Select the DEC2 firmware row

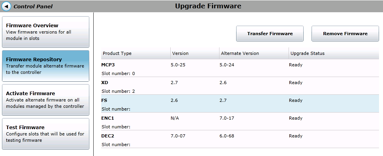[240, 139]
